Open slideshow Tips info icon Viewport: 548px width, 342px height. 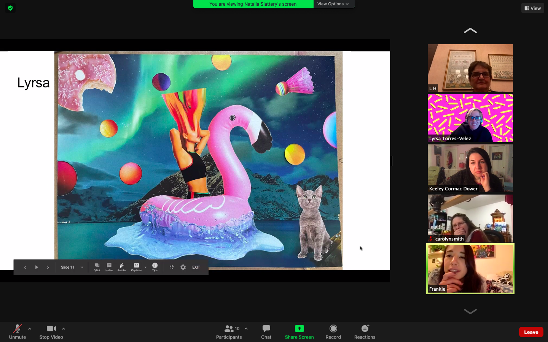[155, 267]
